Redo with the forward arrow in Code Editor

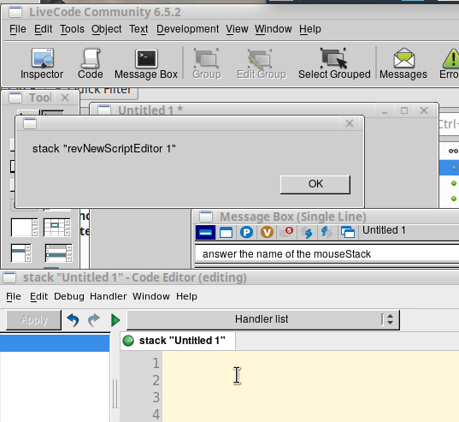coord(94,320)
